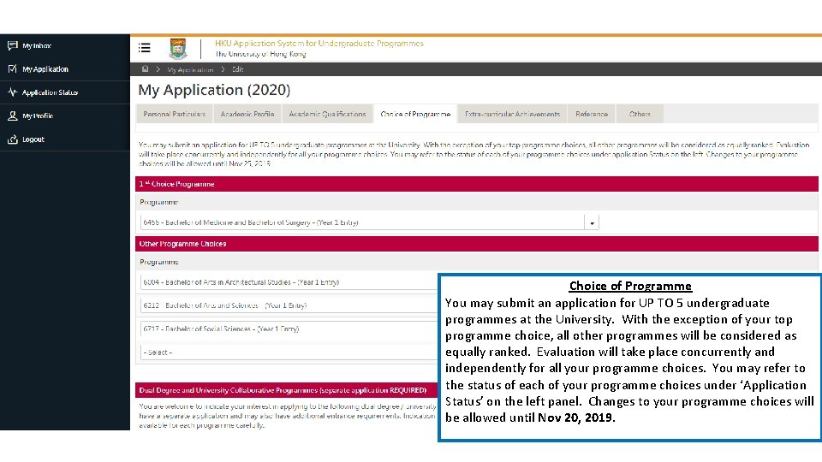This screenshot has height=462, width=822.
Task: Switch to Reference tab
Action: [592, 114]
